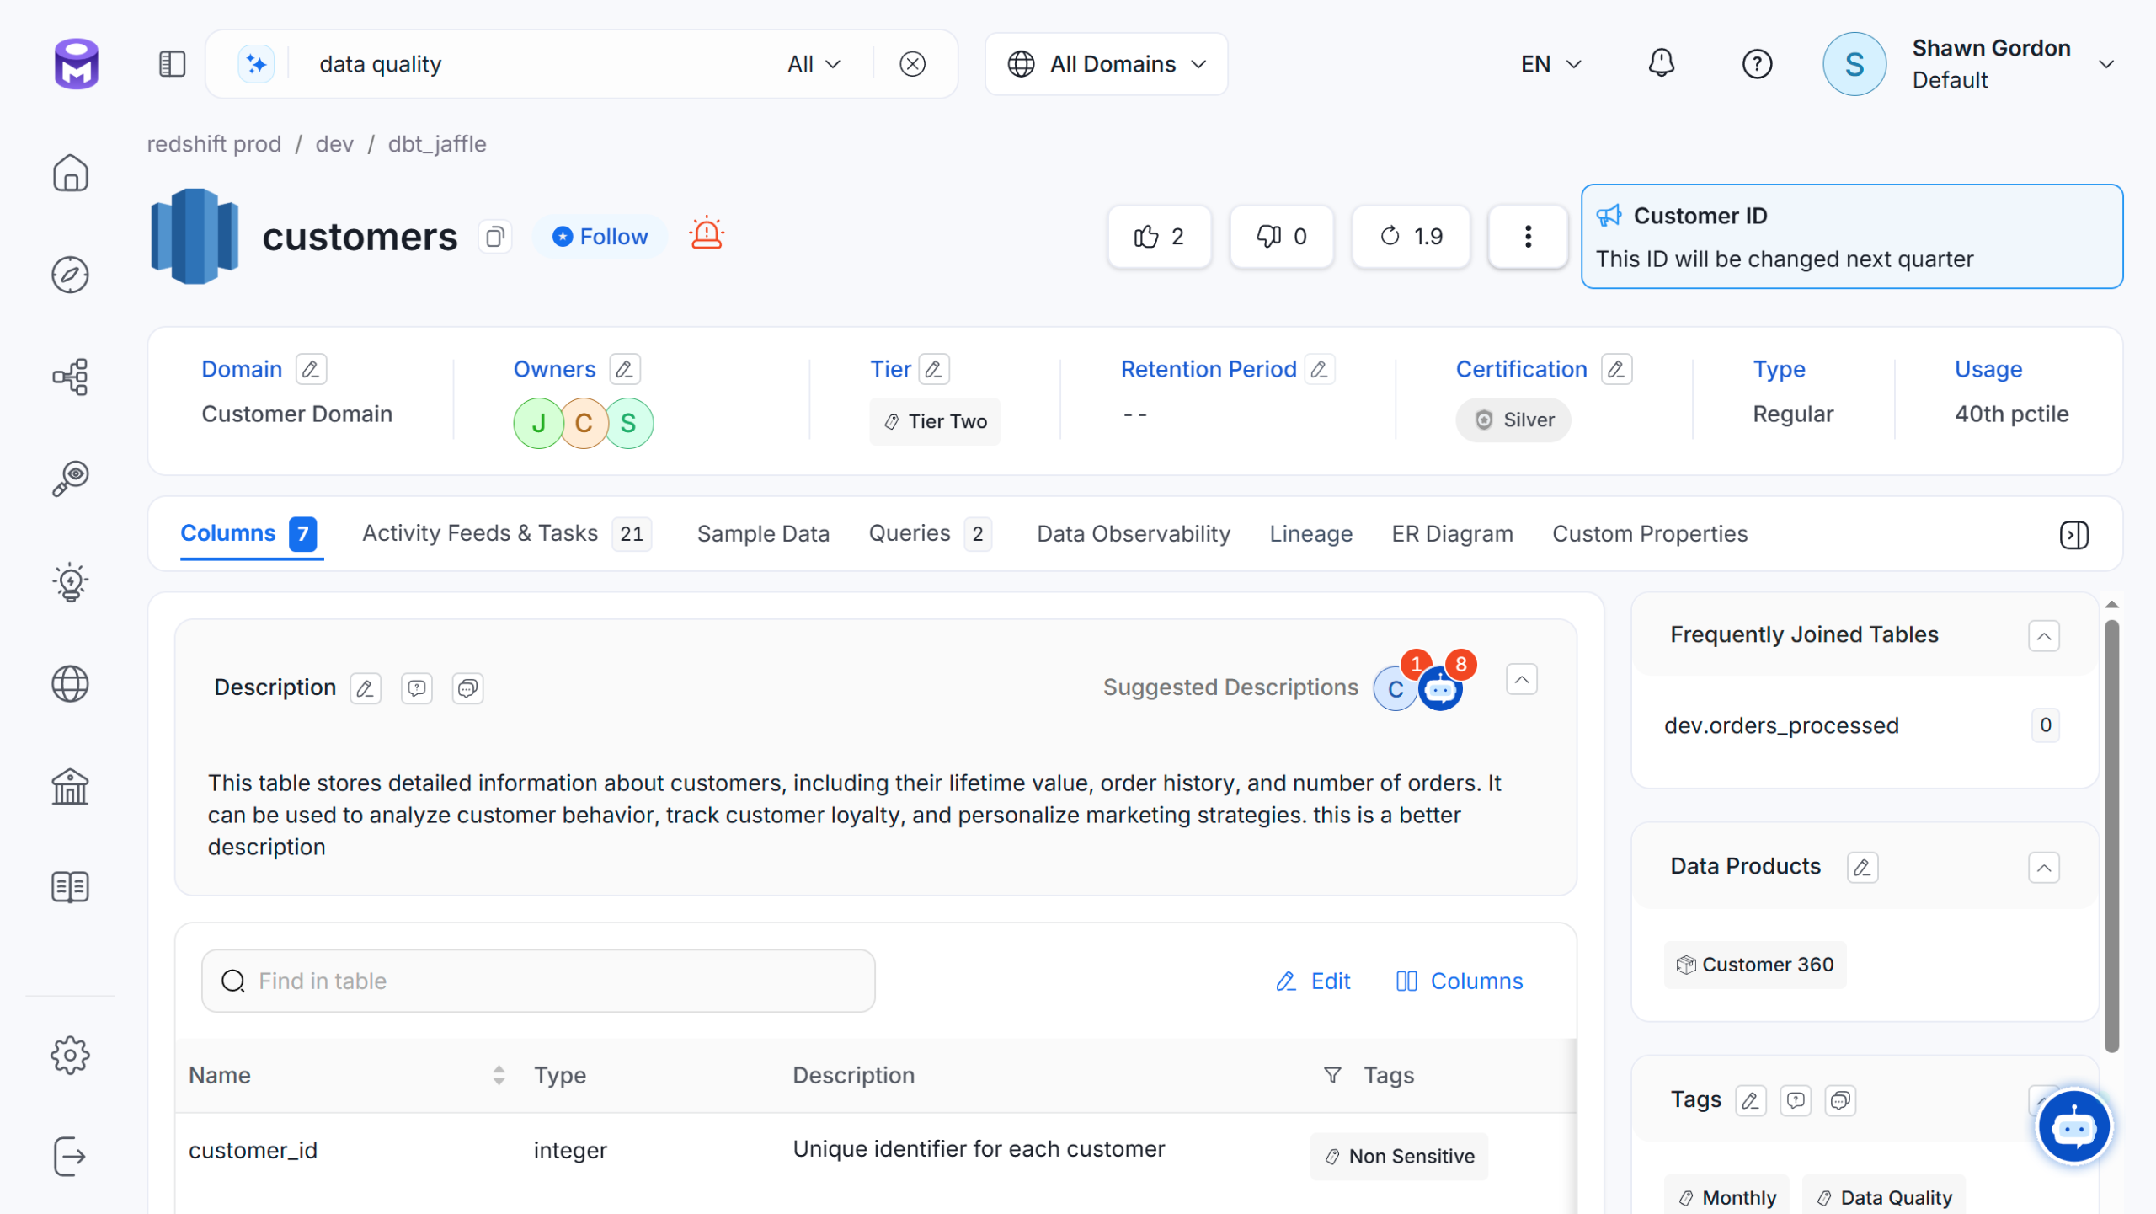2156x1214 pixels.
Task: Click the Governance building sidebar icon
Action: 70,786
